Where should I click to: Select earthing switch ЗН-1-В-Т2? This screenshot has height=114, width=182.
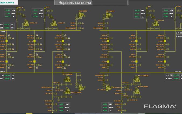coord(124,94)
